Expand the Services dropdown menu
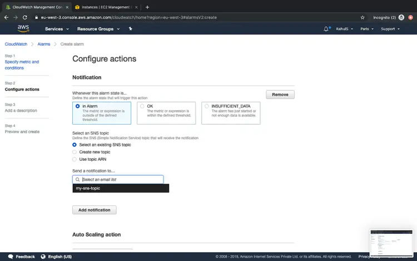Image resolution: width=417 pixels, height=261 pixels. [x=57, y=29]
